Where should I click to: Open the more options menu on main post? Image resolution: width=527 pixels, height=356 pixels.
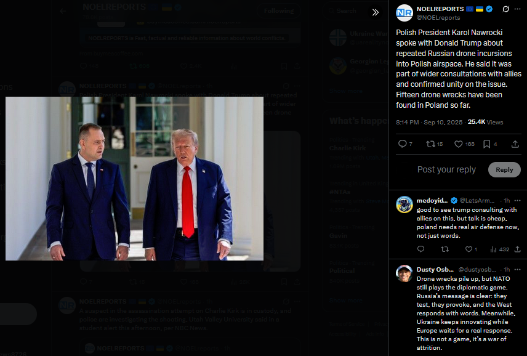tap(517, 9)
